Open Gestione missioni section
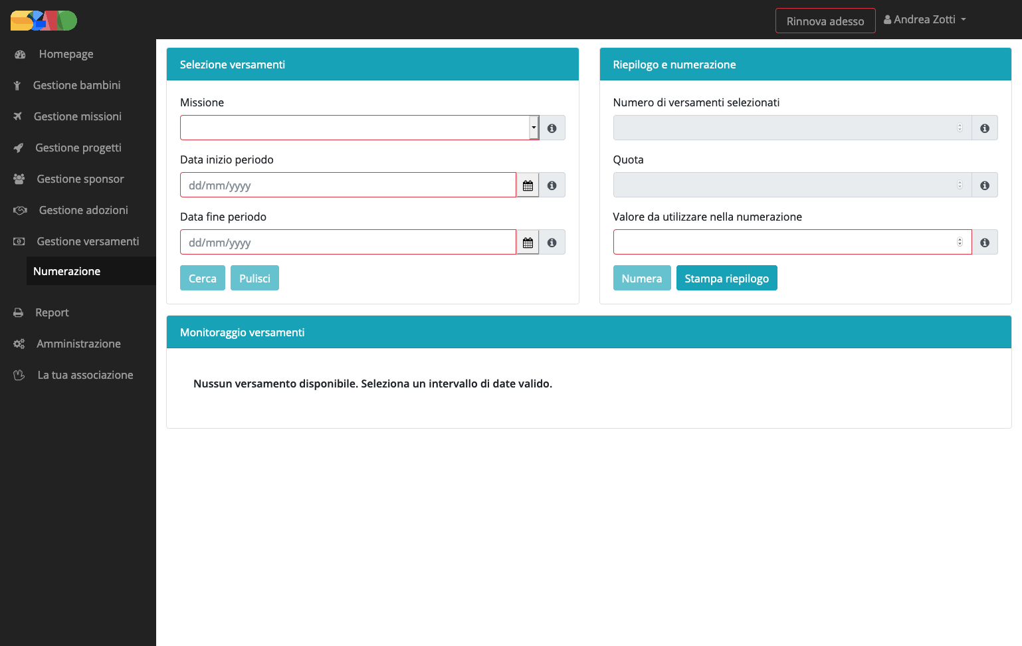This screenshot has width=1022, height=646. pos(78,116)
